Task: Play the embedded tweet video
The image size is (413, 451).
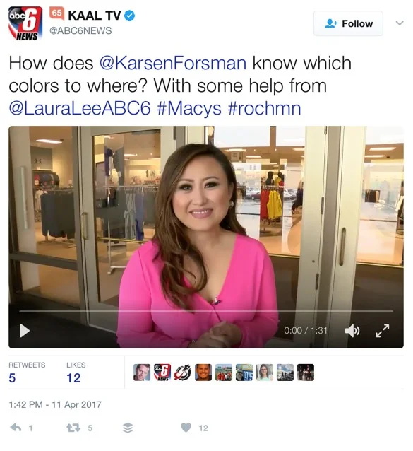Action: click(25, 331)
